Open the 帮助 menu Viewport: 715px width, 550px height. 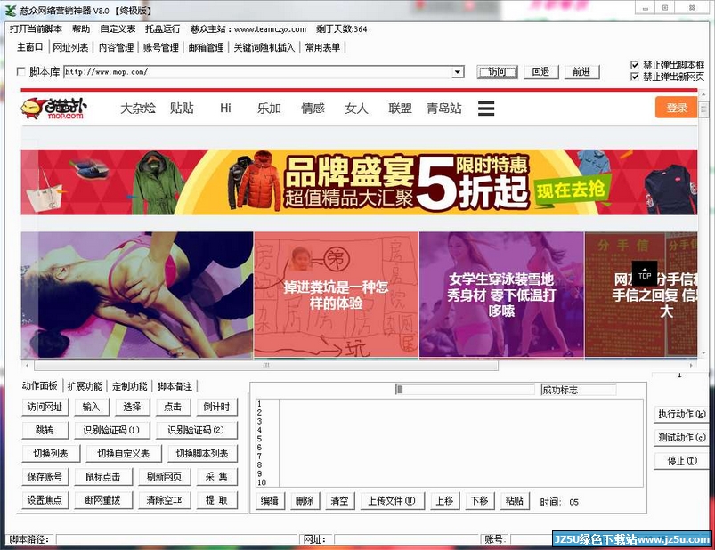pyautogui.click(x=81, y=29)
